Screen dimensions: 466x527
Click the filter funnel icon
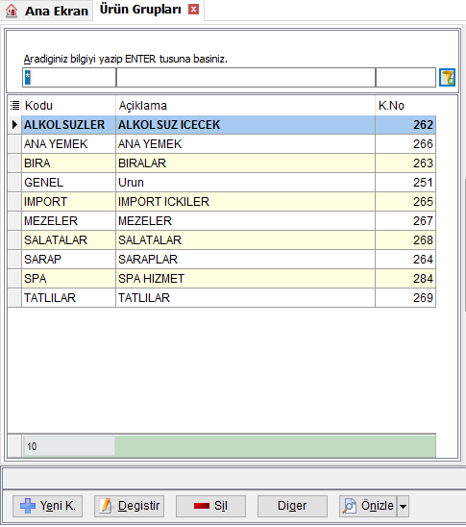447,78
